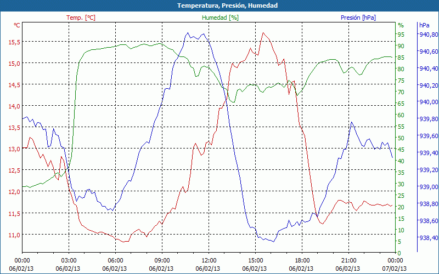Click the '10' humidity axis value
Screen dimensions: 439x274
pyautogui.click(x=401, y=230)
